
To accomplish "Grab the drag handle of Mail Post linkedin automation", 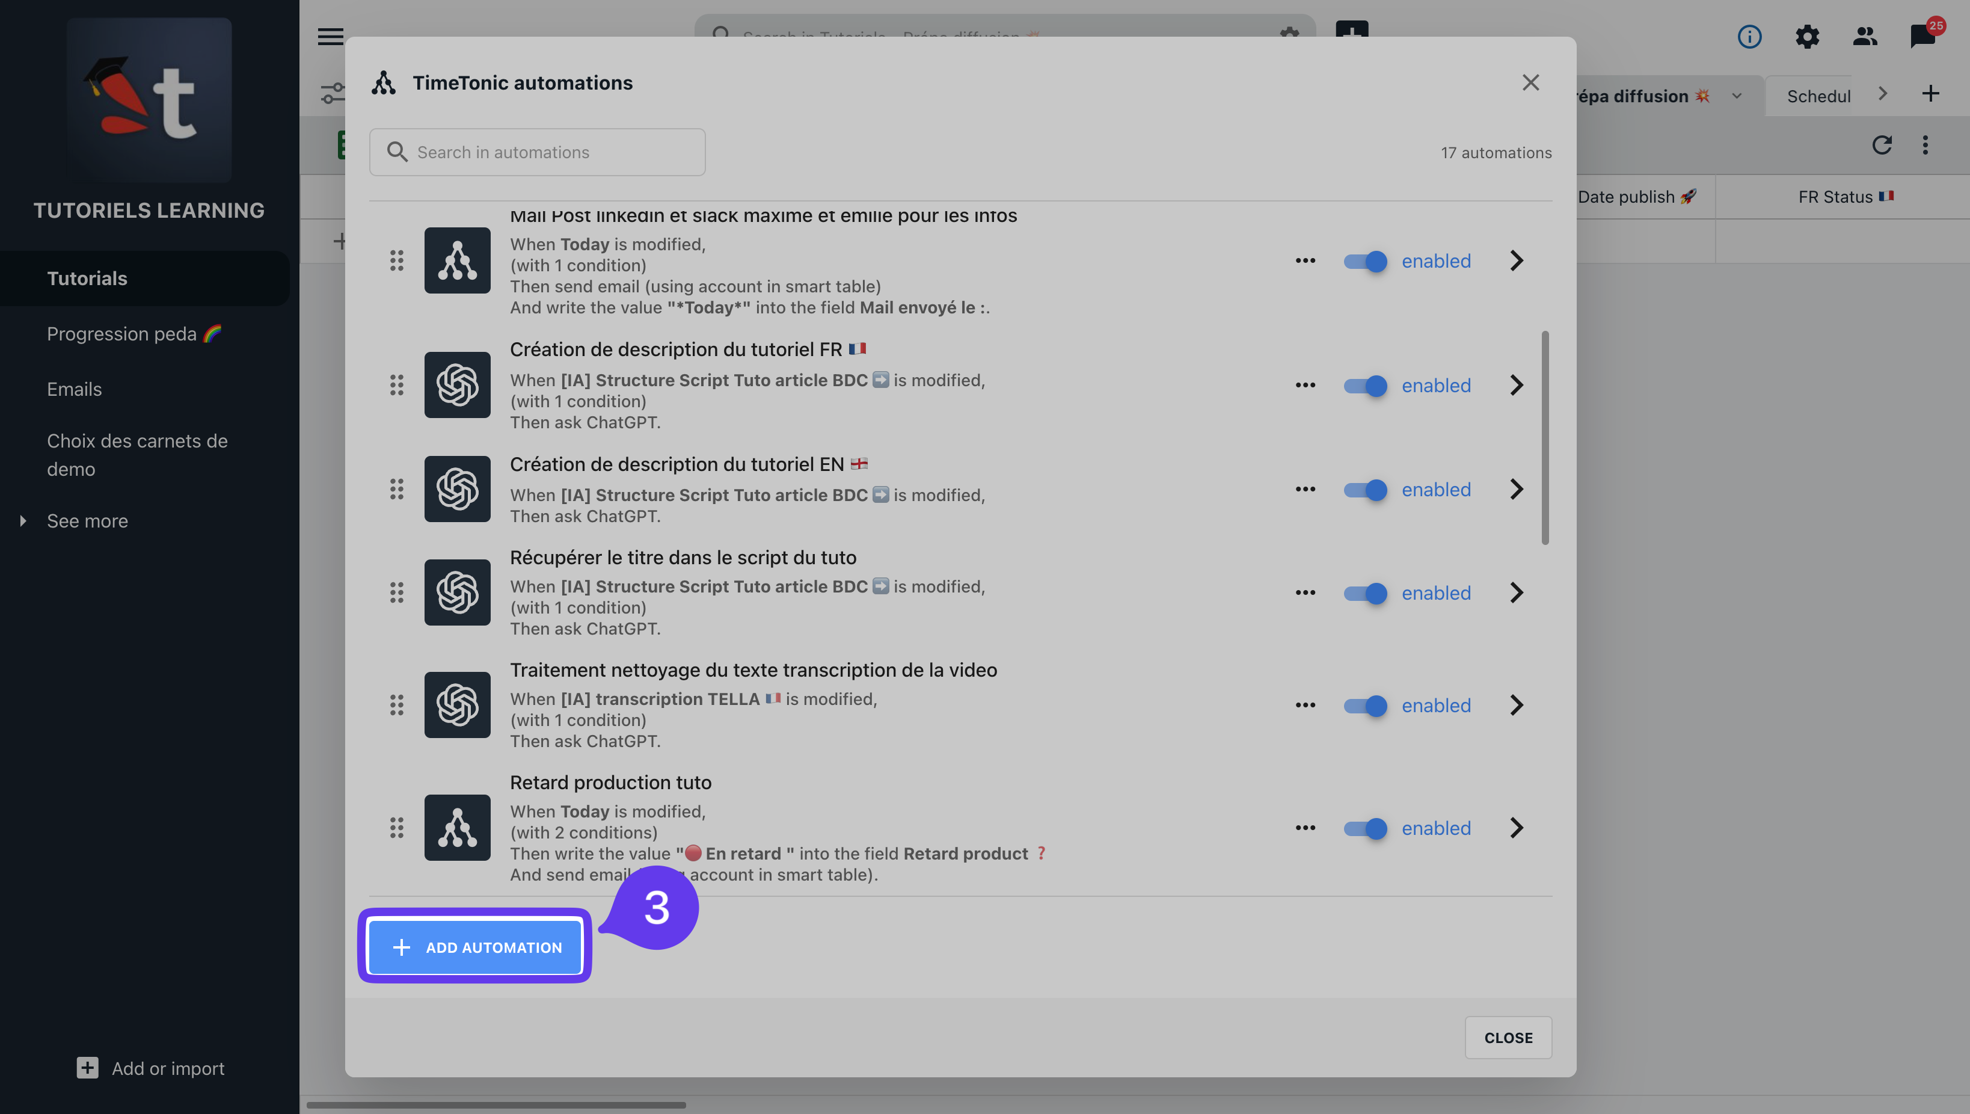I will (x=396, y=260).
